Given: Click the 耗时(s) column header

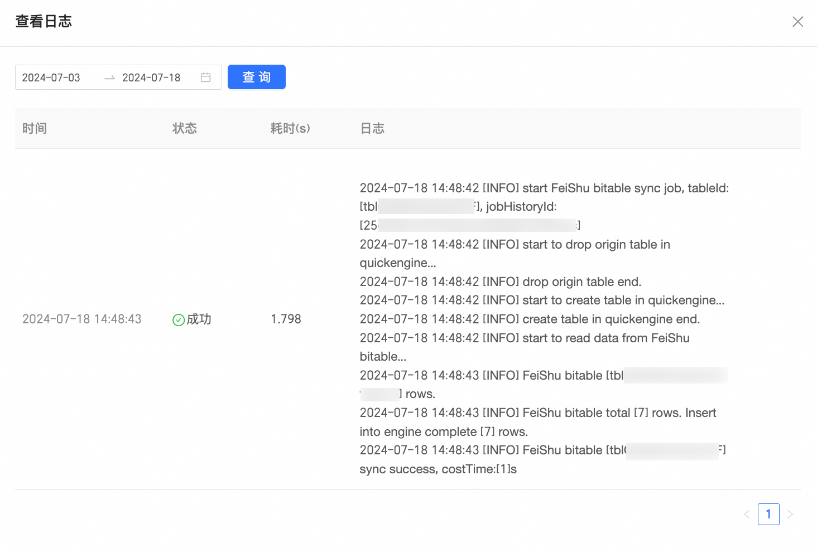Looking at the screenshot, I should (290, 128).
